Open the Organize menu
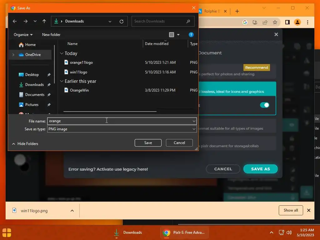Screen dimensions: 320x240 click(x=23, y=35)
